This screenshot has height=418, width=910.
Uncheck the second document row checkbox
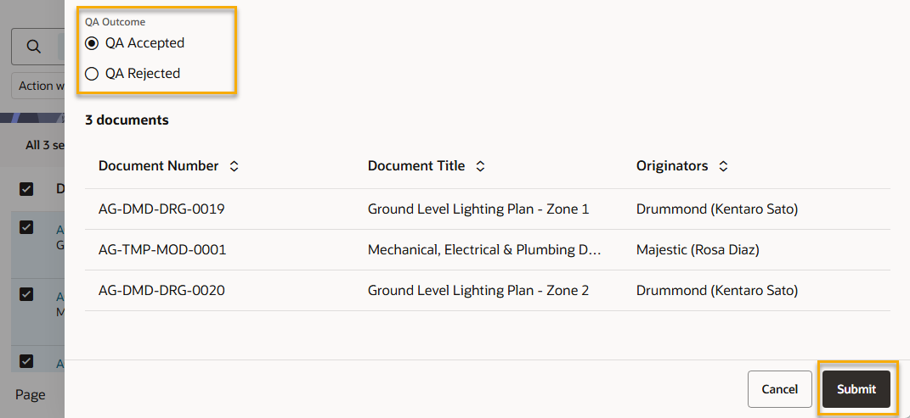pos(26,294)
